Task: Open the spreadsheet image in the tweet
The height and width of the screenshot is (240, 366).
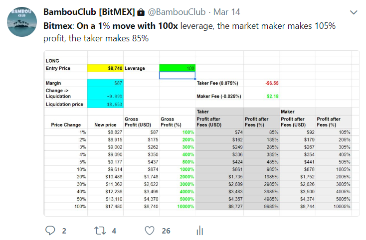Action: pos(201,133)
